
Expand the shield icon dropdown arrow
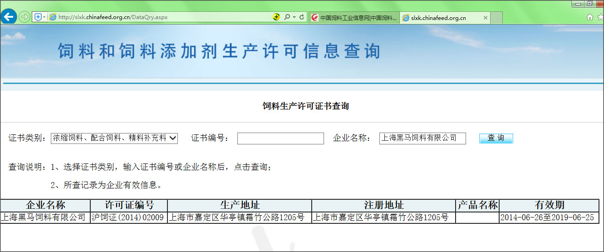[x=44, y=17]
